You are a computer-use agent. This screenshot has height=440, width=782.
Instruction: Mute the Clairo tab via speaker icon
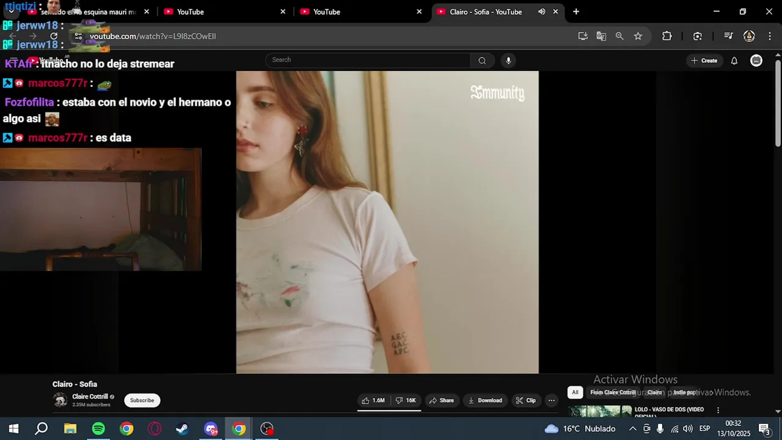[x=541, y=12]
